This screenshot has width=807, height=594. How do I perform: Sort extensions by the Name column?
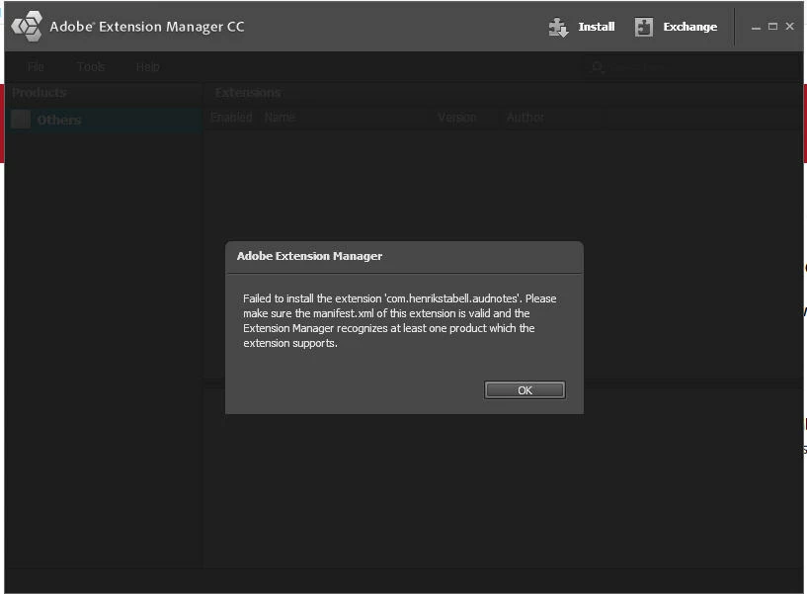coord(280,118)
